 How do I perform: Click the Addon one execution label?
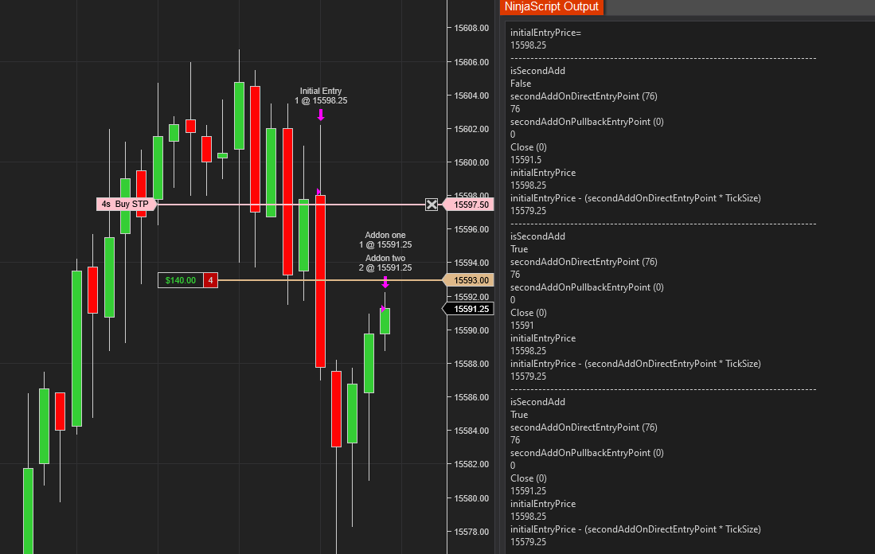(x=385, y=240)
